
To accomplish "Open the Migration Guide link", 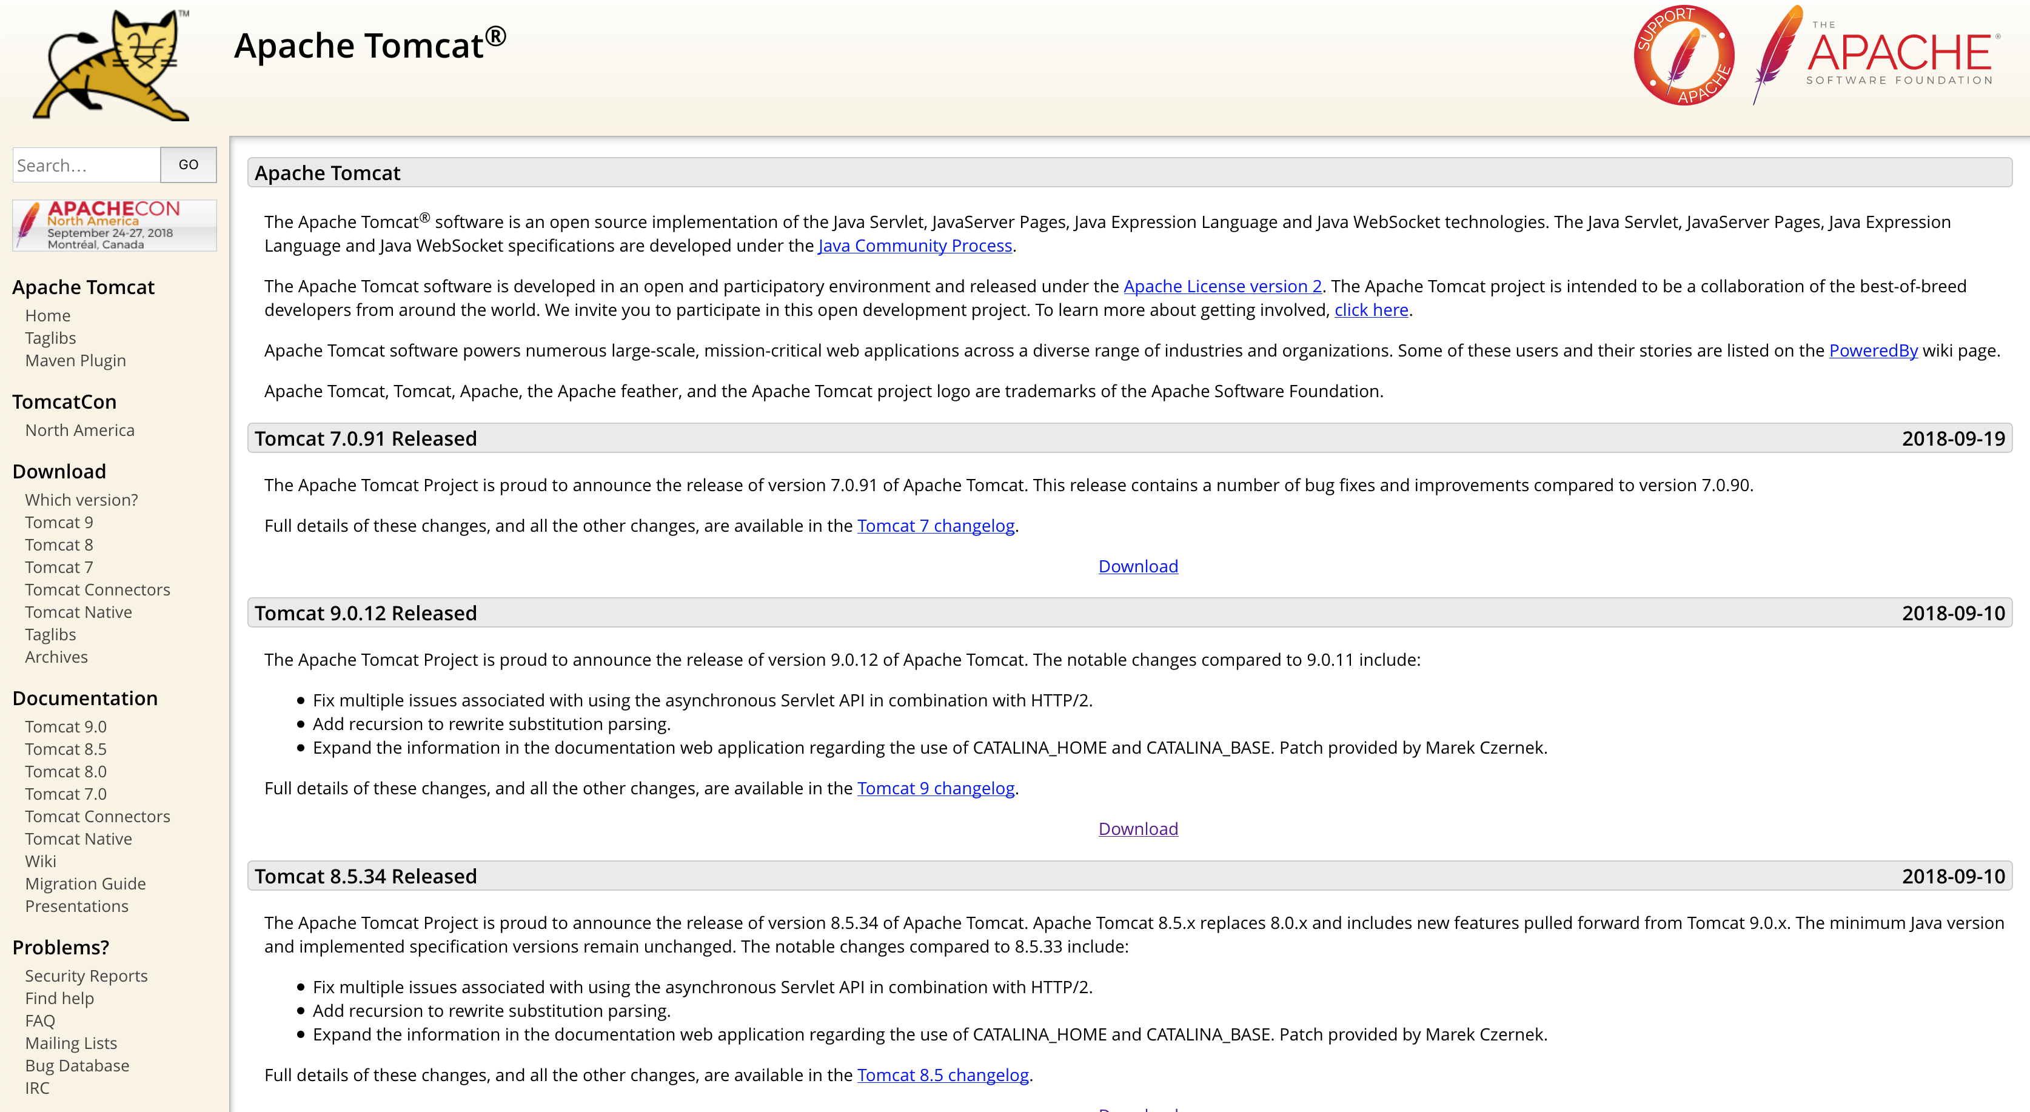I will pyautogui.click(x=86, y=884).
